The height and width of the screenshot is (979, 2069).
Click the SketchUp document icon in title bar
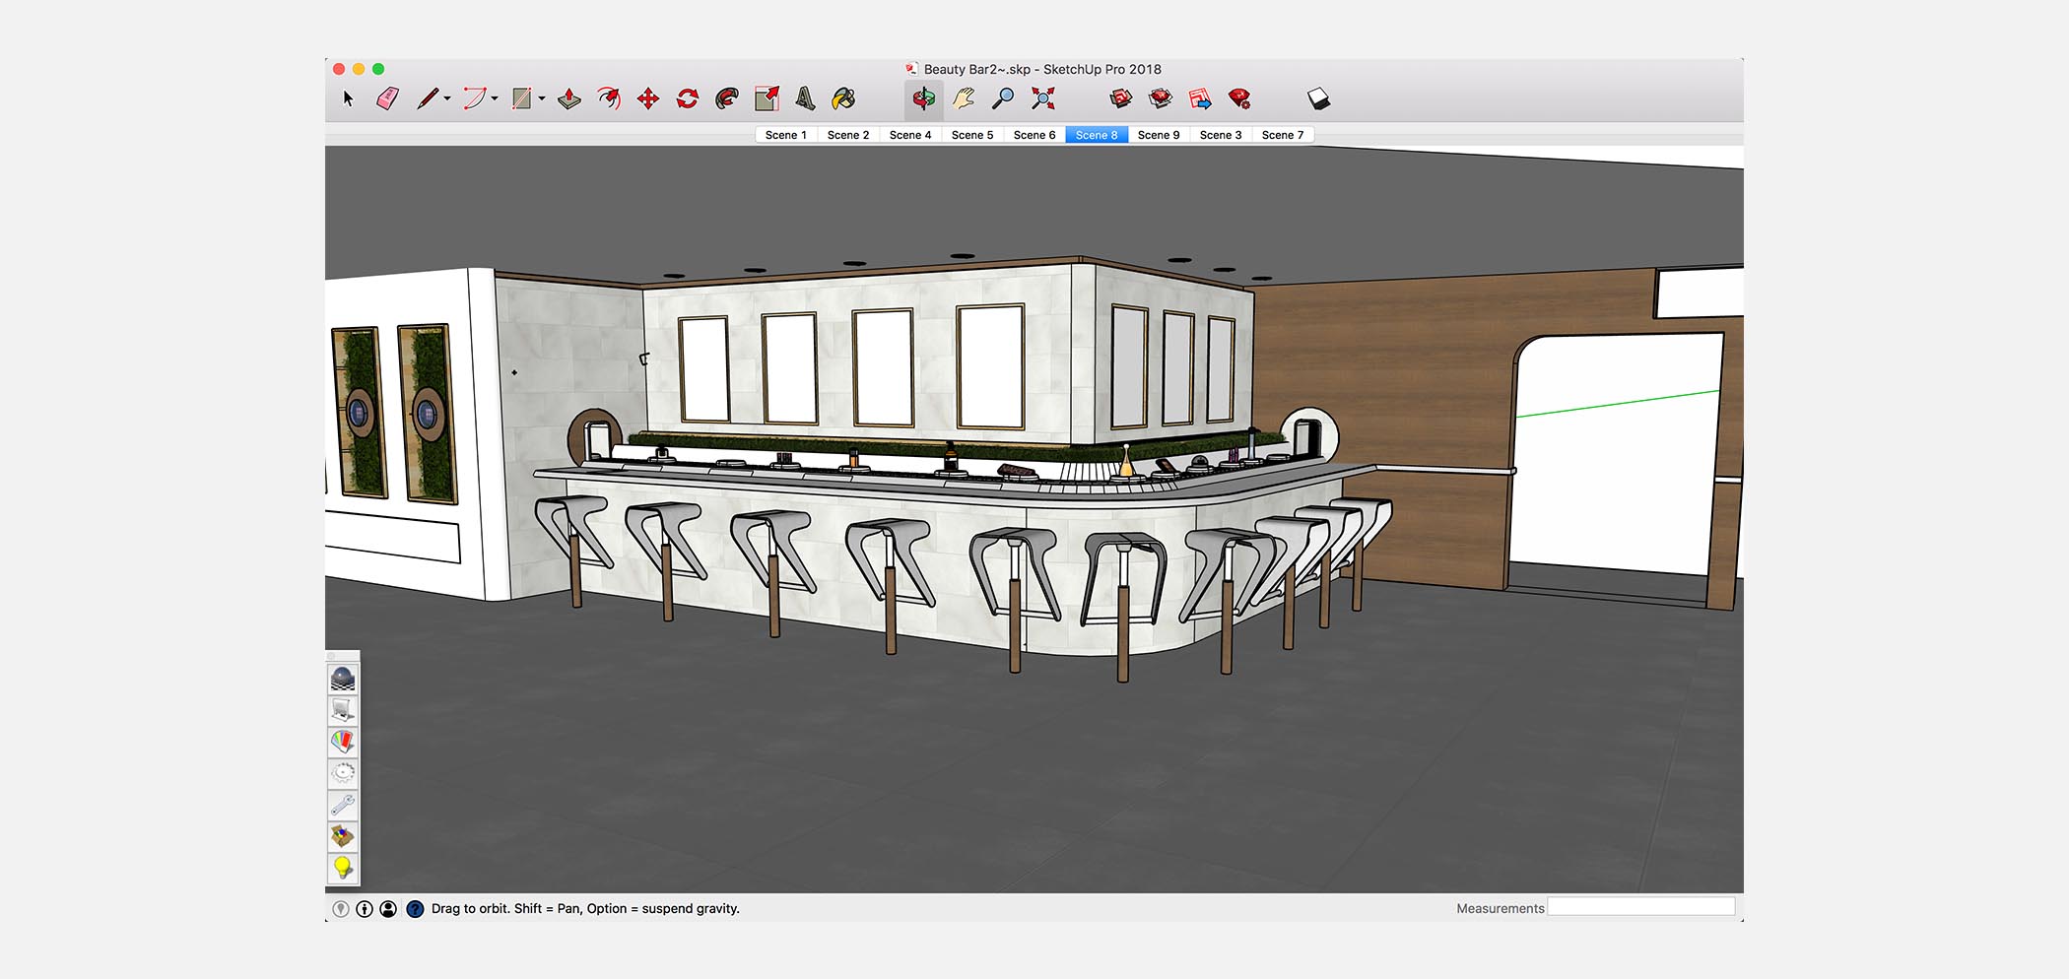911,69
